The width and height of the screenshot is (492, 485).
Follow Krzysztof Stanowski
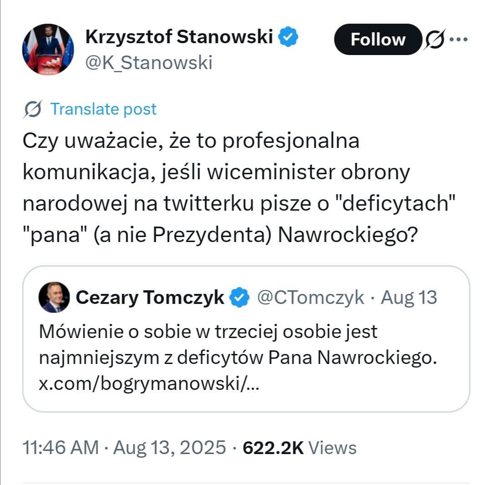[378, 40]
